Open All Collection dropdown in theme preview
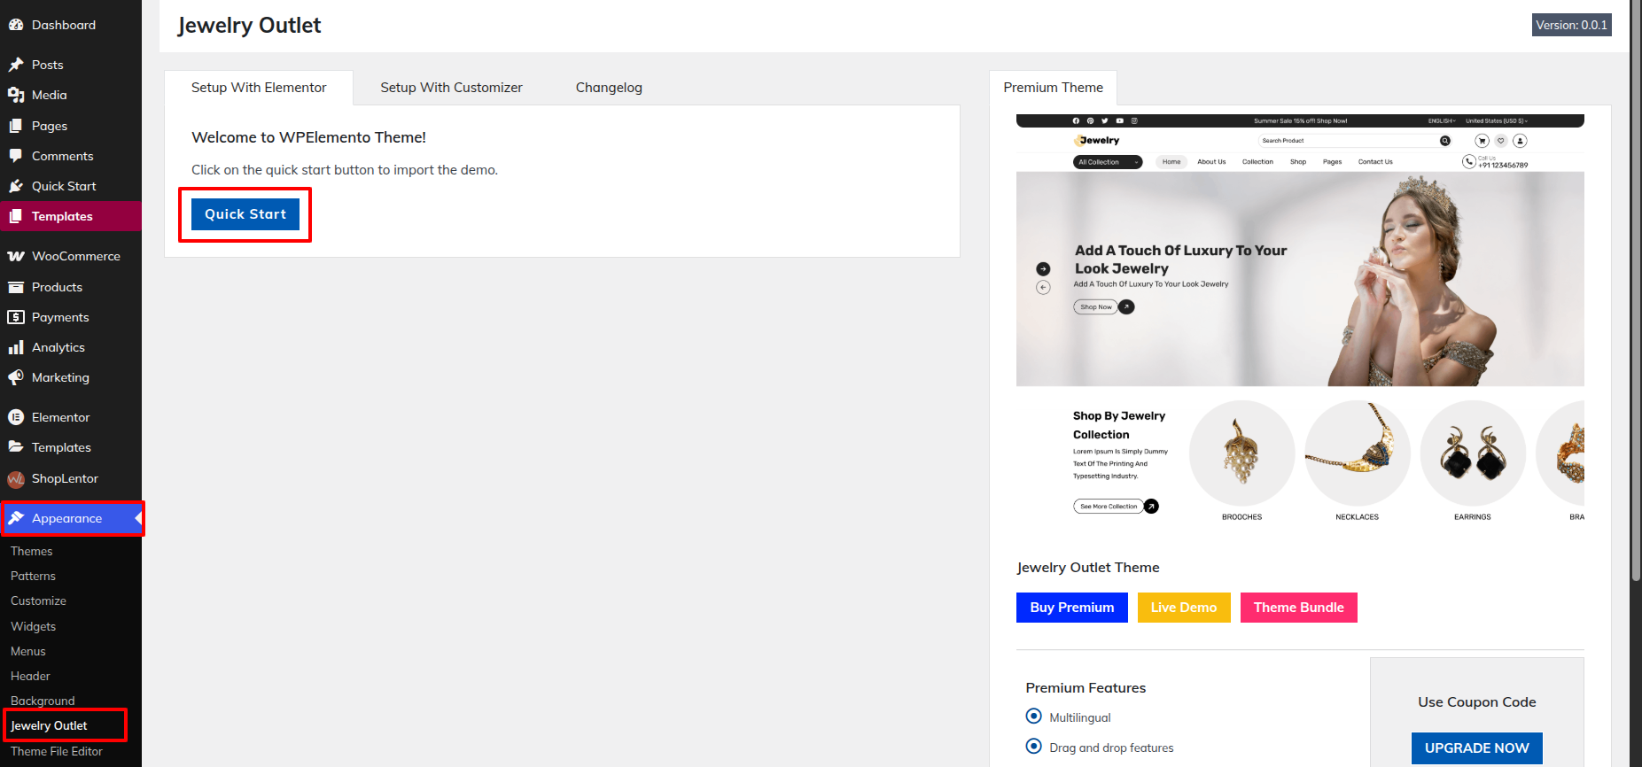1642x767 pixels. tap(1107, 162)
